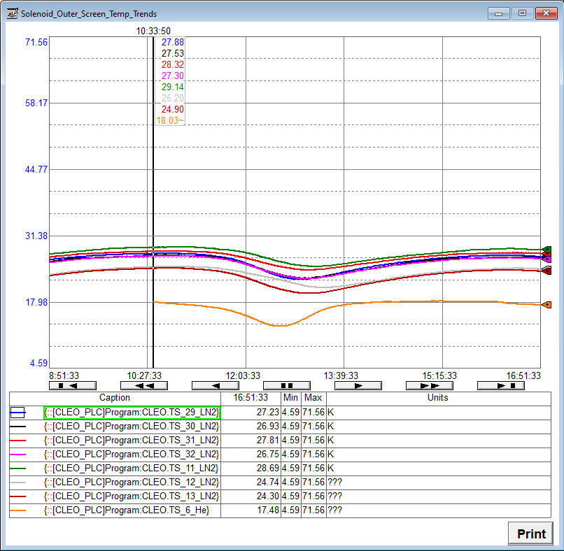
Task: Click the Units column header
Action: [438, 398]
